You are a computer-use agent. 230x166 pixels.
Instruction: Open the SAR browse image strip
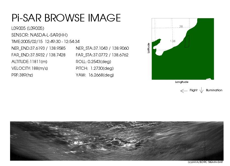(x=117, y=141)
